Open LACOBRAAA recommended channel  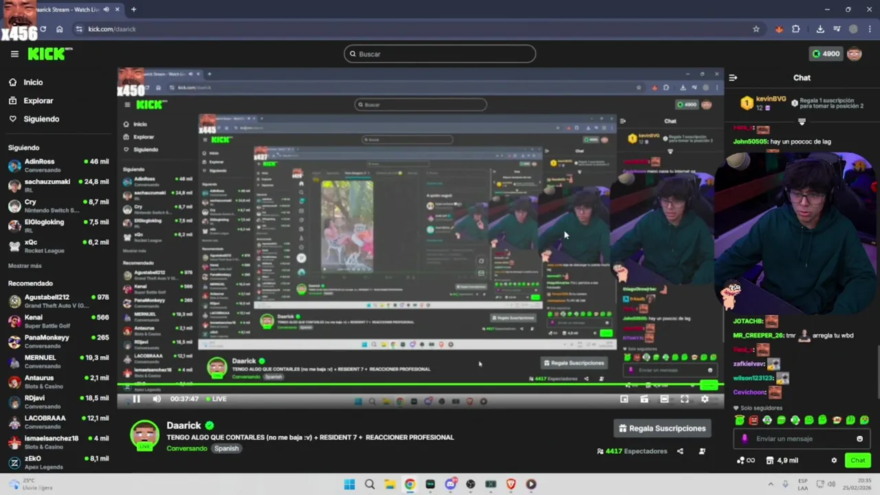(58, 421)
